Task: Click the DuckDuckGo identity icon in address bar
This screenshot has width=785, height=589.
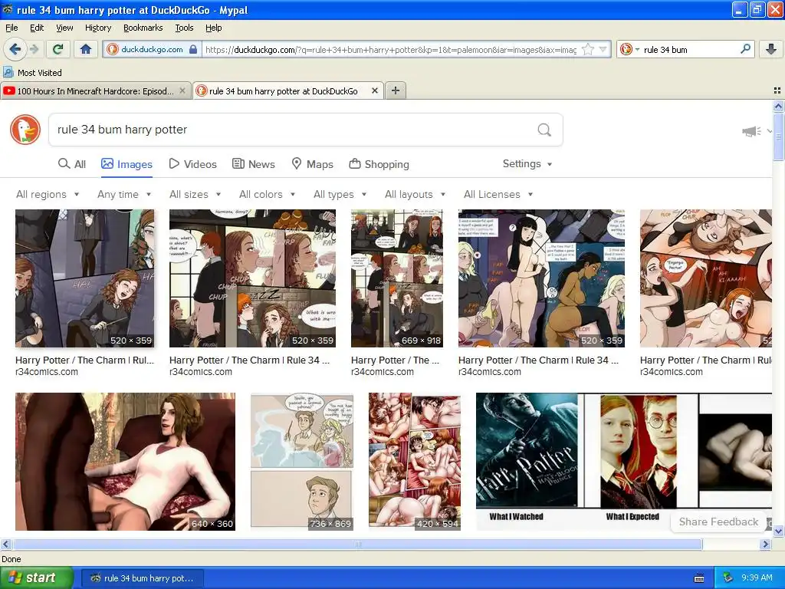Action: pyautogui.click(x=113, y=49)
